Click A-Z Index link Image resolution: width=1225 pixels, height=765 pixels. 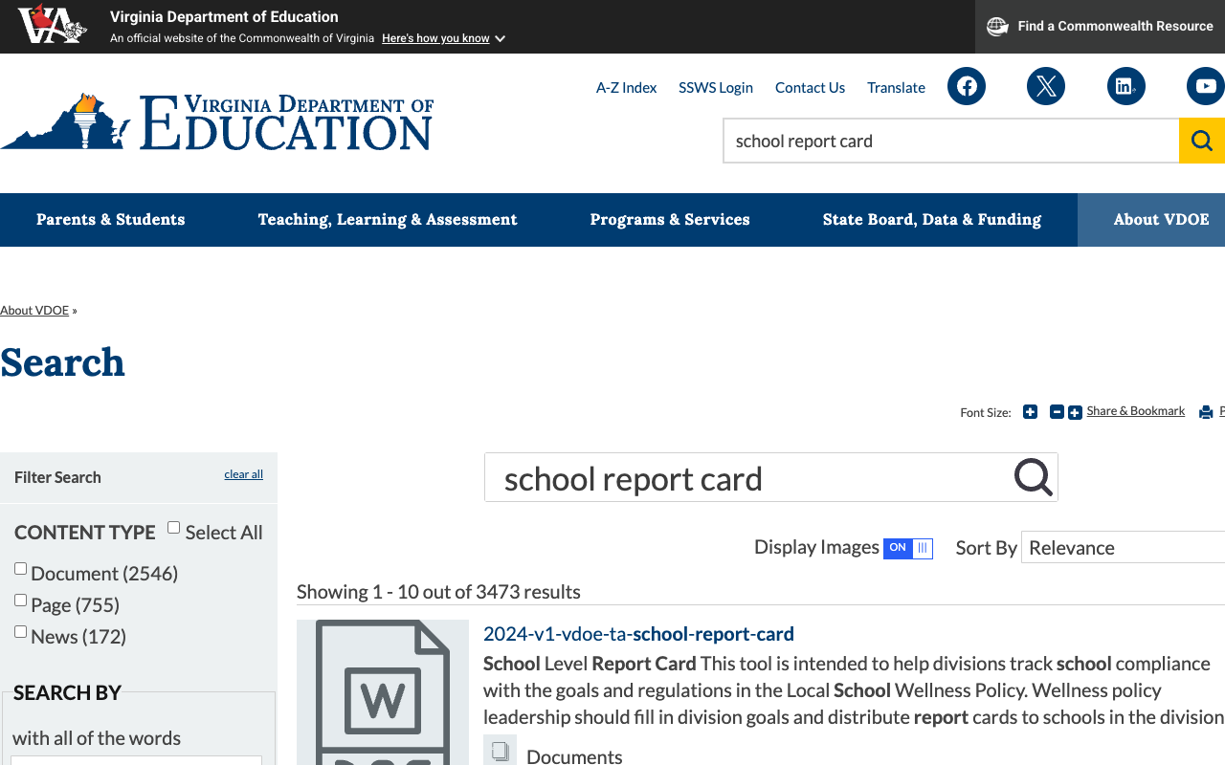[627, 87]
